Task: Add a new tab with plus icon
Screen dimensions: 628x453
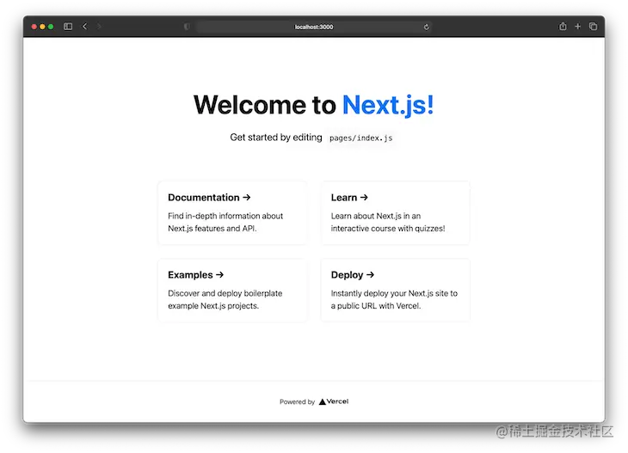Action: [577, 27]
